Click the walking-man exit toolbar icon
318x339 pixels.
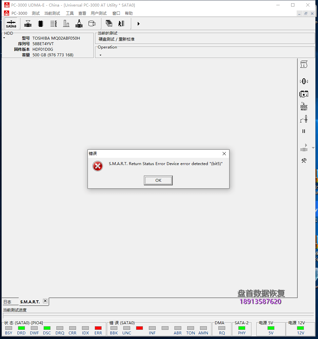coord(121,24)
